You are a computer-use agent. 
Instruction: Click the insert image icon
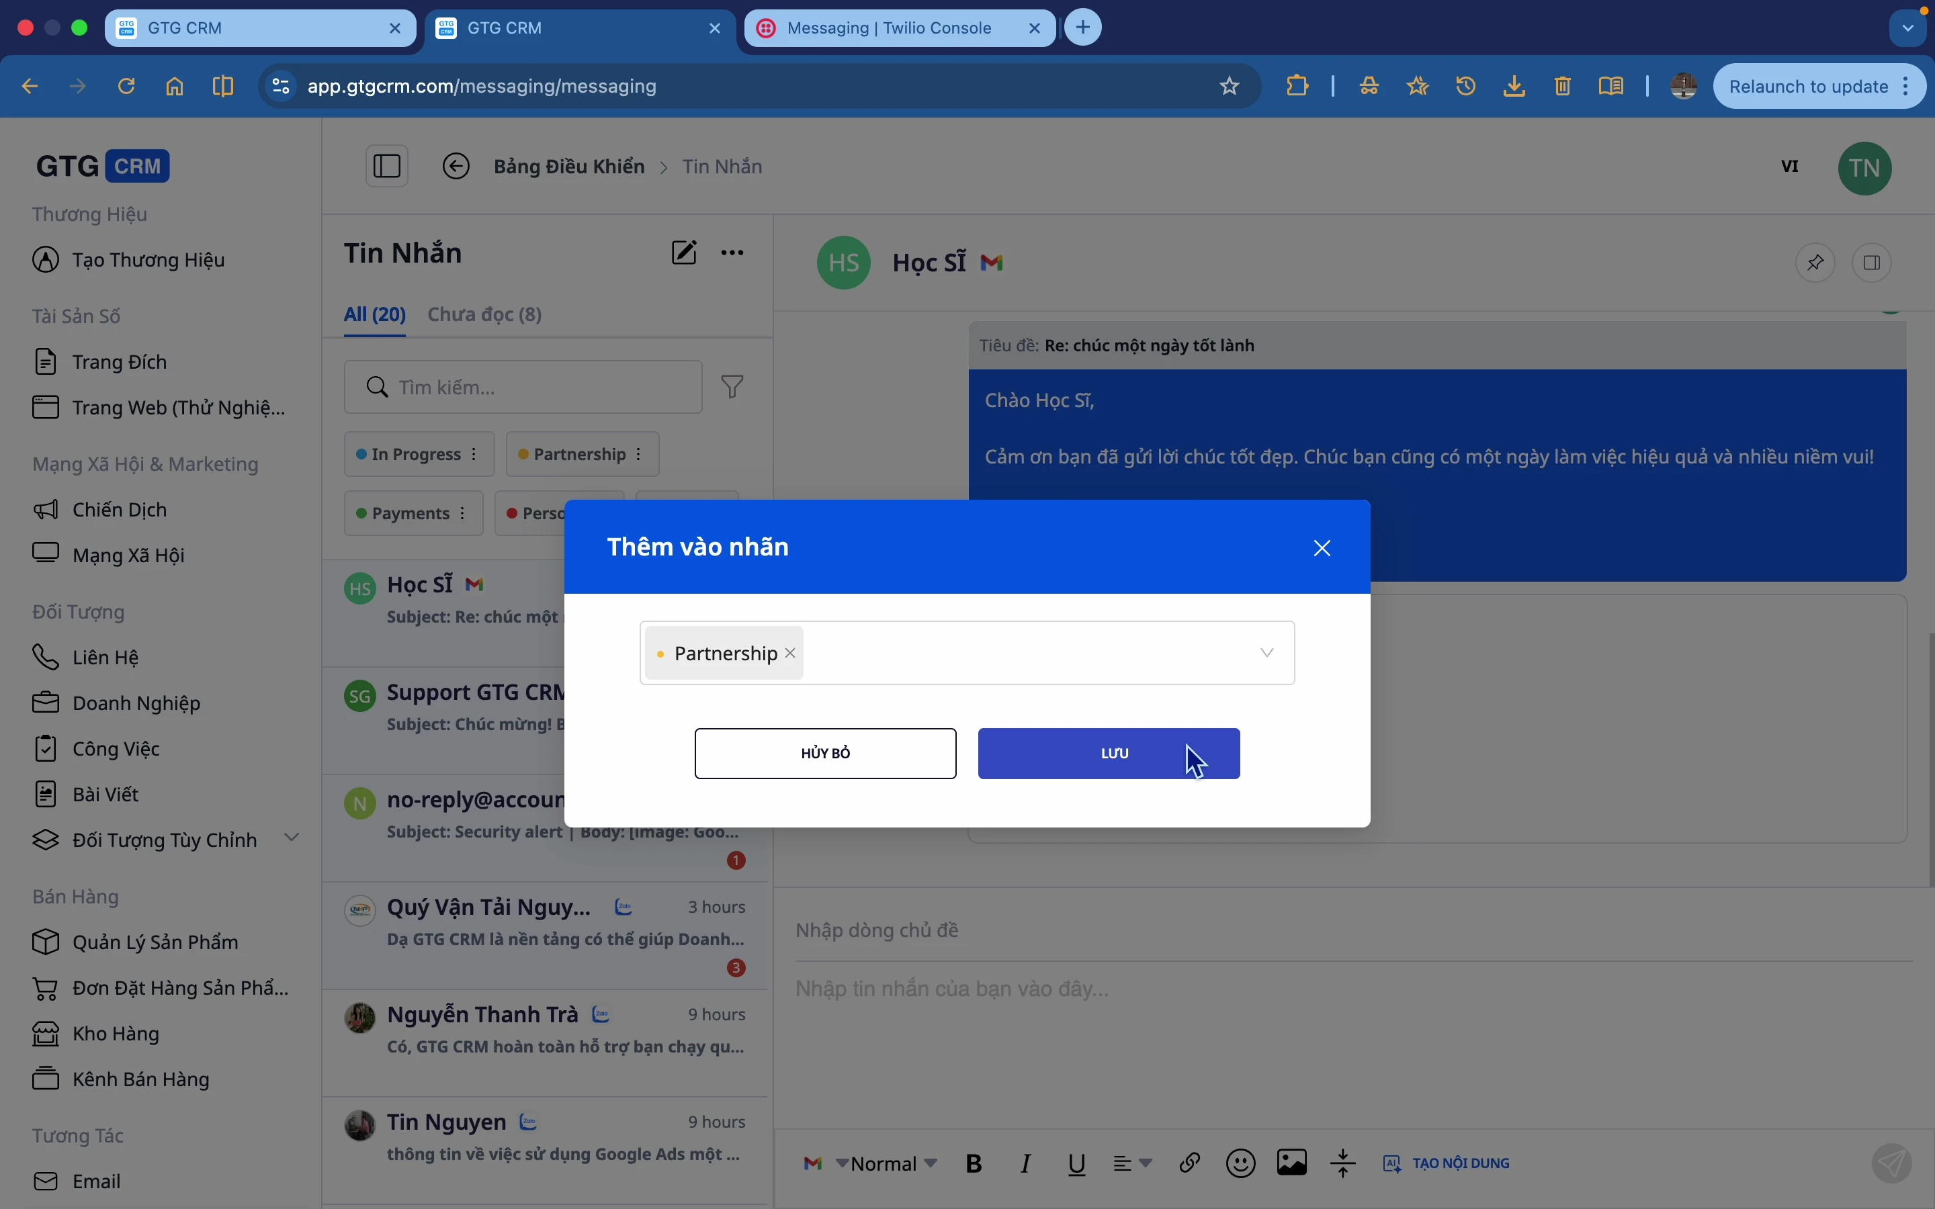[1292, 1163]
